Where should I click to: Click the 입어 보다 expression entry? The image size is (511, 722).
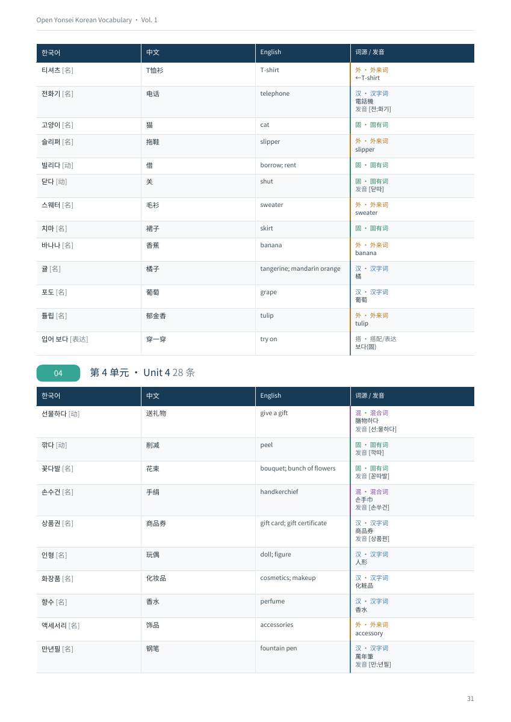tap(64, 339)
